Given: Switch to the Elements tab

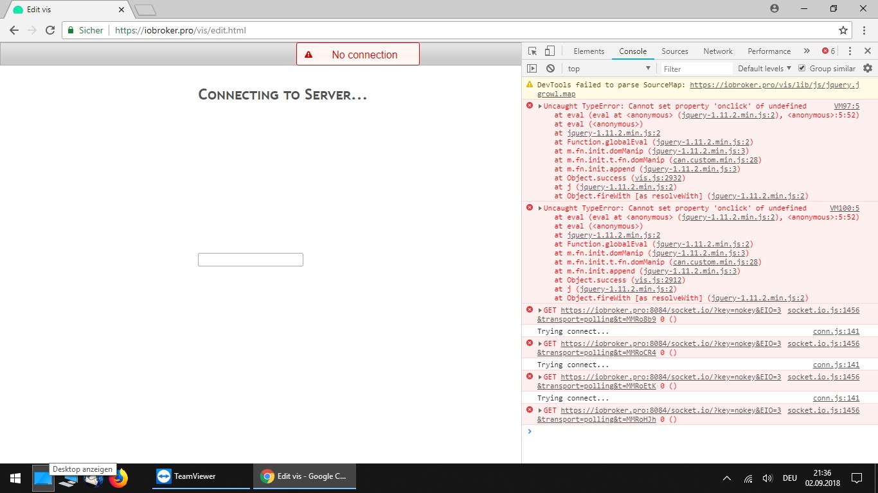Looking at the screenshot, I should [589, 51].
